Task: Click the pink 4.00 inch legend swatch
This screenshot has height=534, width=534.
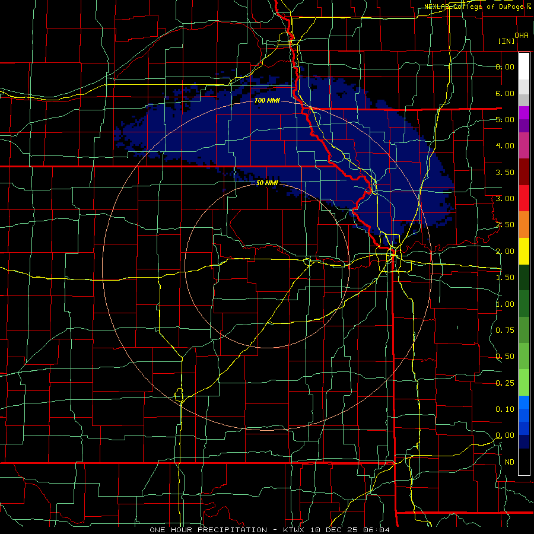Action: tap(524, 145)
